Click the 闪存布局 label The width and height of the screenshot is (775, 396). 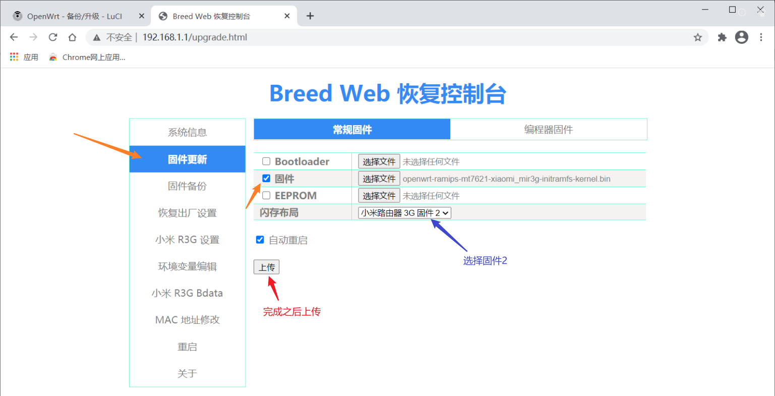[279, 213]
